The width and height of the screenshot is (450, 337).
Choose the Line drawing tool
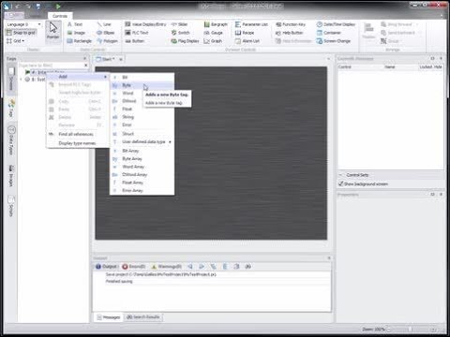(x=104, y=24)
